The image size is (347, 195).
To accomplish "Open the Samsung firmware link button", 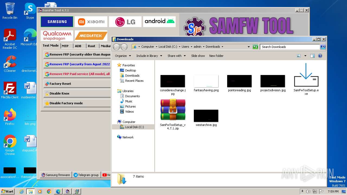I will 56,175.
